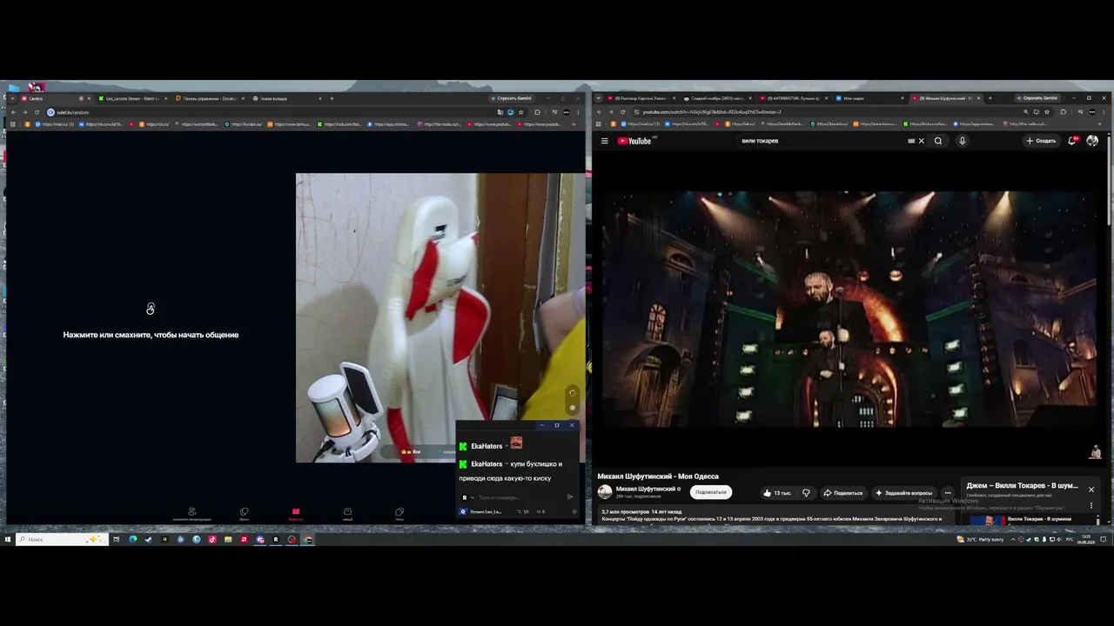Open Михаил Шуфутинский channel avatar
The width and height of the screenshot is (1114, 626).
pos(605,491)
